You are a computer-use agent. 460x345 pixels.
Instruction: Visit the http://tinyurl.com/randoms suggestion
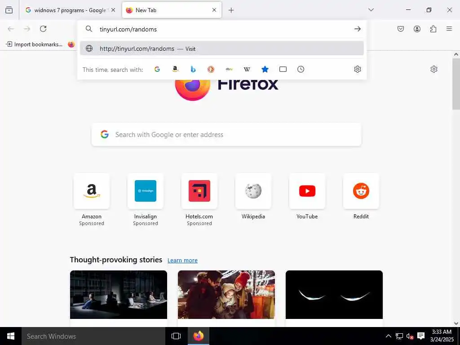pos(222,49)
